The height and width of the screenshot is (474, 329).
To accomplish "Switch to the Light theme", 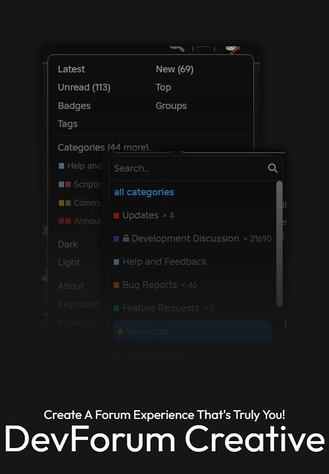I will [69, 262].
